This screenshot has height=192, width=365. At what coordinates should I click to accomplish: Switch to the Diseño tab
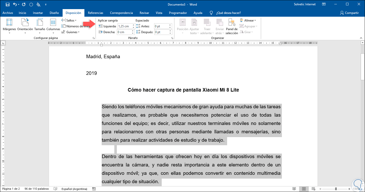click(54, 13)
